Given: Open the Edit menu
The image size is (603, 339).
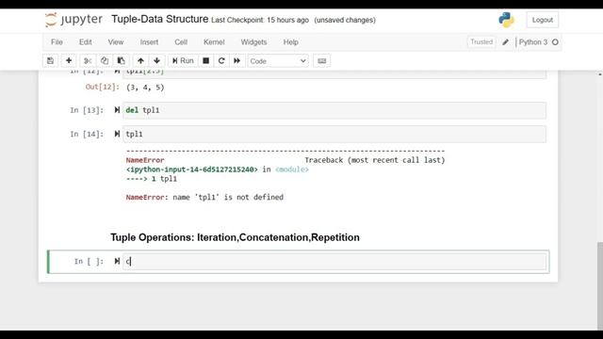Looking at the screenshot, I should click(86, 42).
